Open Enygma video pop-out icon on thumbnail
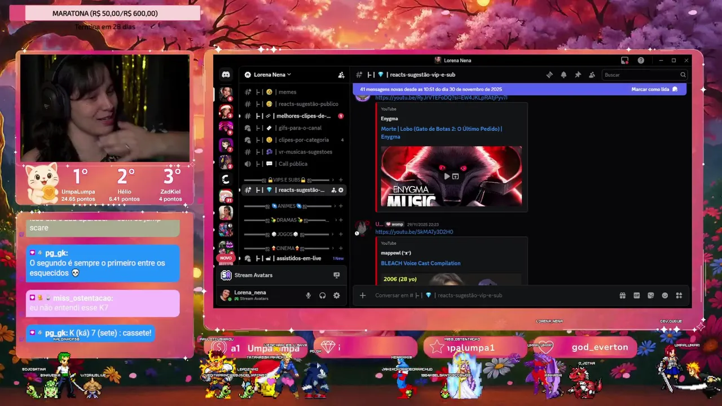This screenshot has width=722, height=406. [x=456, y=176]
